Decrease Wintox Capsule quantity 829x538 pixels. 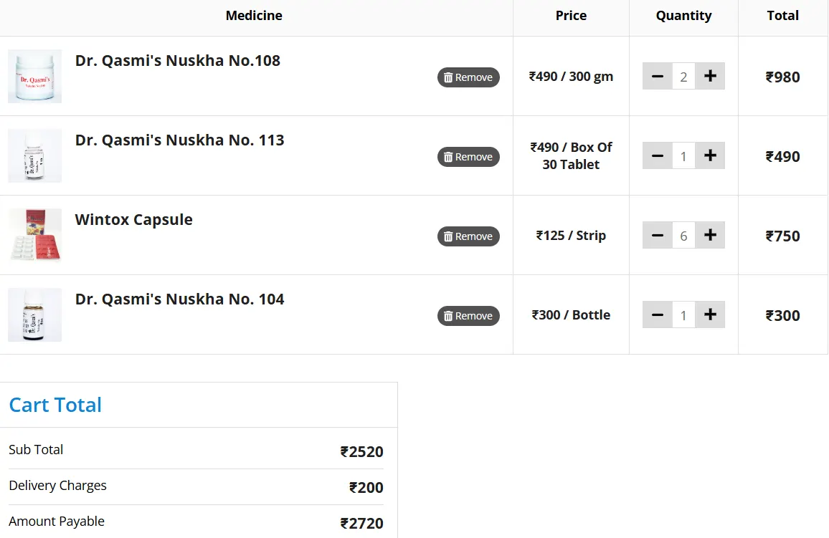pos(658,236)
